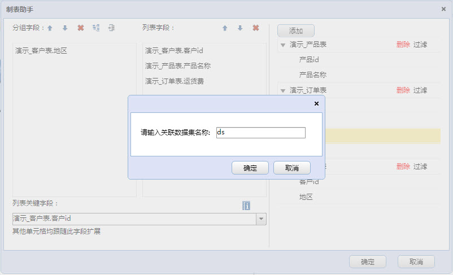453x275 pixels.
Task: Select 产品名称 field under 演示_产品表
Action: tap(312, 75)
